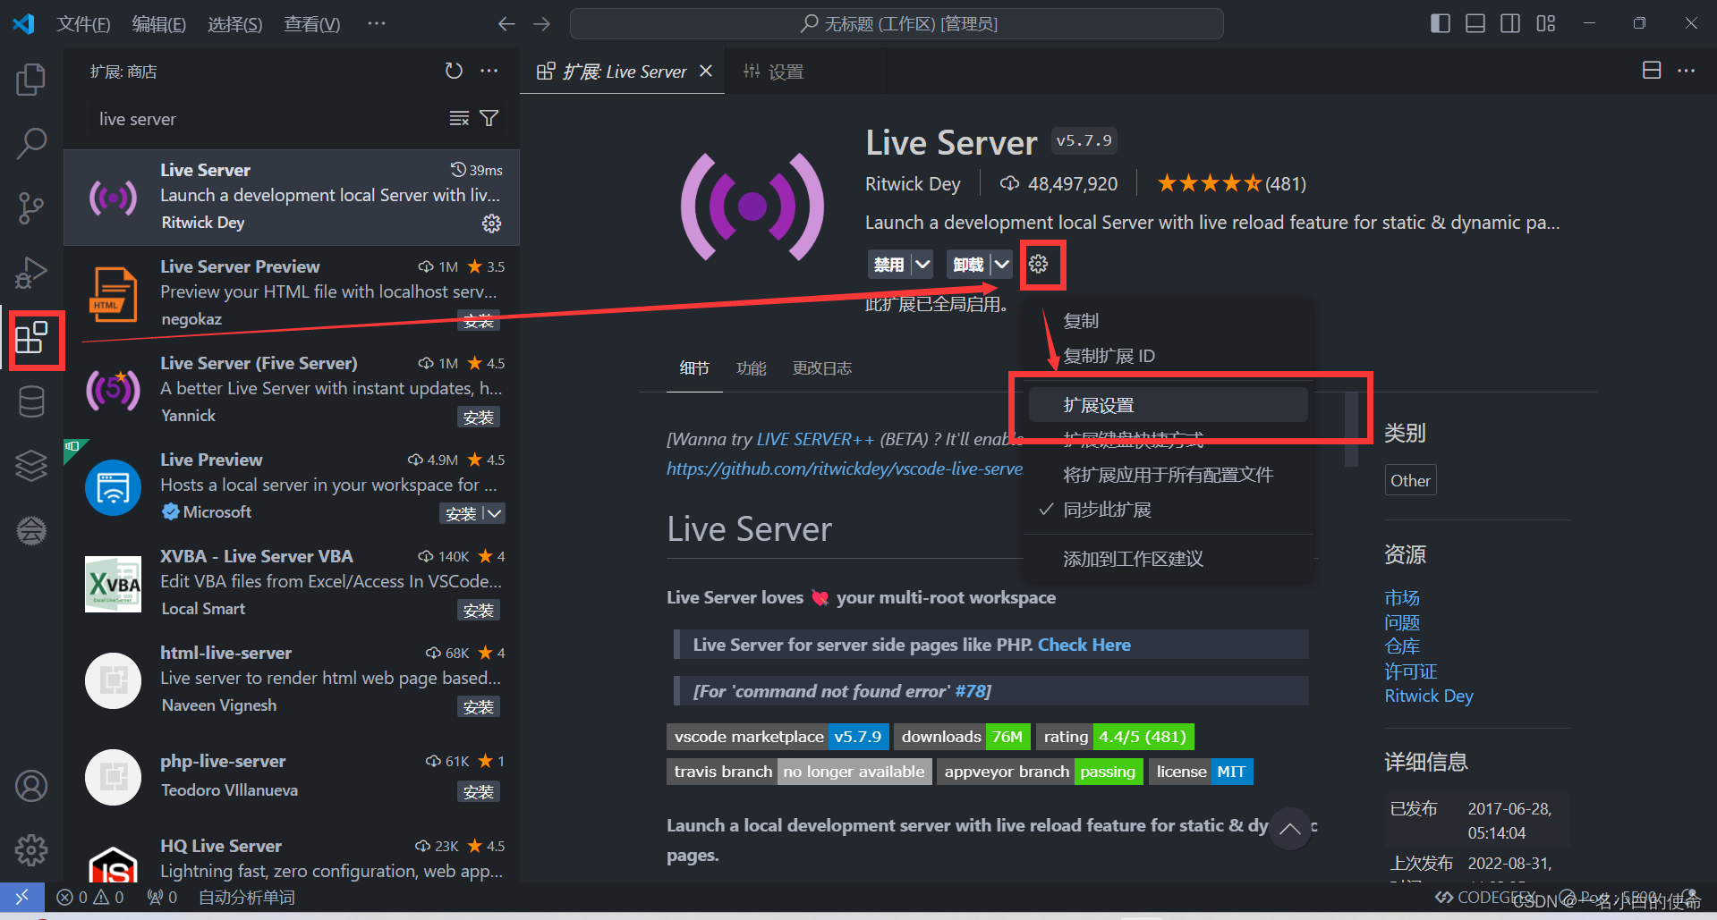Click the split editor icon at top right
Image resolution: width=1717 pixels, height=920 pixels.
click(1651, 71)
